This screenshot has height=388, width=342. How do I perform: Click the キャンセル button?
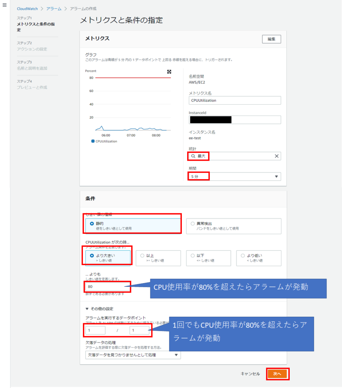pyautogui.click(x=250, y=374)
